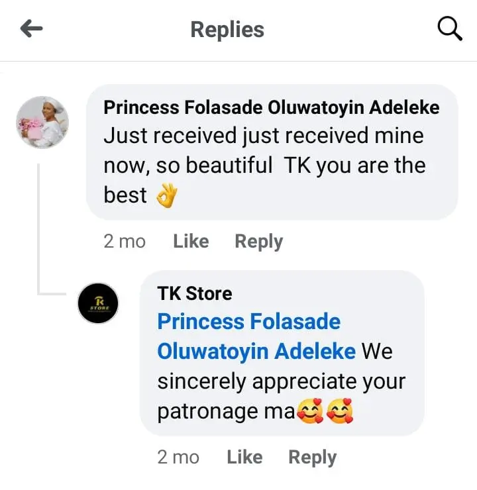The width and height of the screenshot is (477, 490).
Task: Tap the back arrow icon
Action: pyautogui.click(x=32, y=28)
